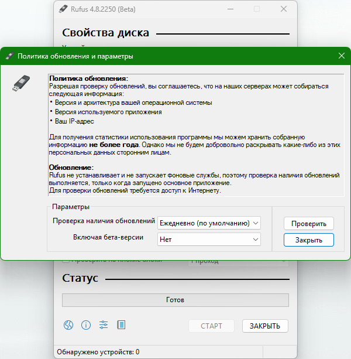Click the Свойства диска section heading
Image resolution: width=351 pixels, height=359 pixels.
pos(106,33)
